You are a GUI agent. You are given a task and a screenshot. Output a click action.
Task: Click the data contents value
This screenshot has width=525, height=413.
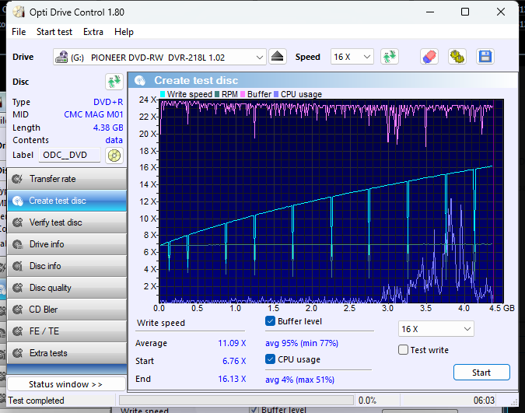(114, 140)
